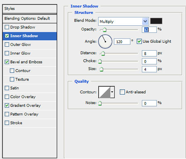Viewport: 186px width, 159px height.
Task: Click the Choke value field
Action: coord(149,61)
